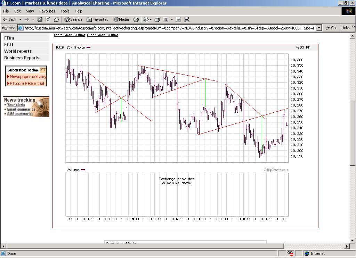Viewport: 356px width, 258px height.
Task: Open the Search toolbar button
Action: click(73, 19)
